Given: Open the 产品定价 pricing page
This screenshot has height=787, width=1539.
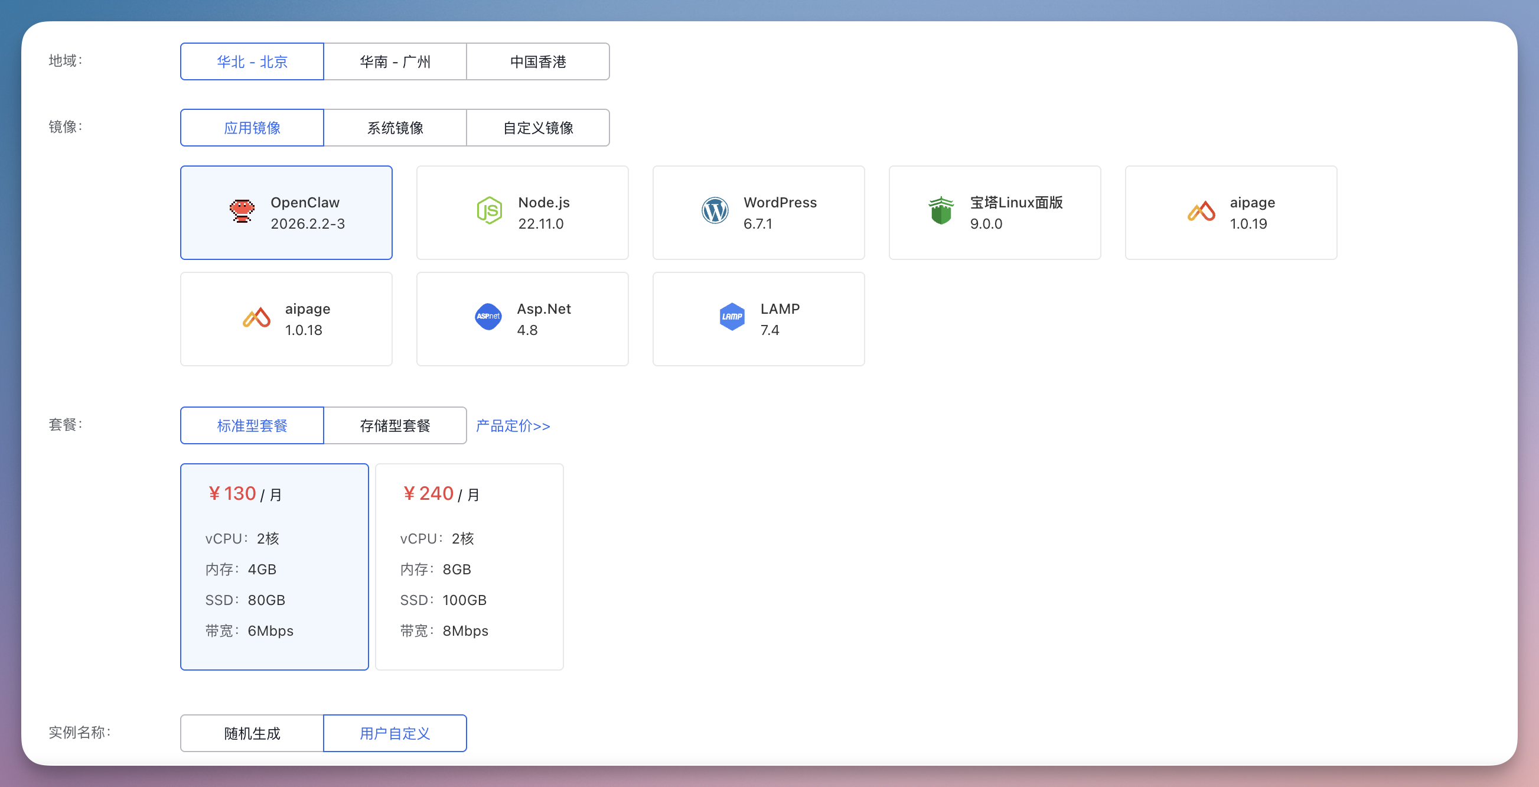Looking at the screenshot, I should [513, 425].
